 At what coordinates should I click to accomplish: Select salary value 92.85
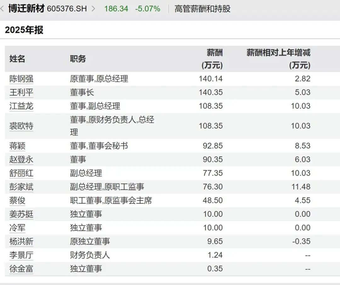(x=213, y=146)
